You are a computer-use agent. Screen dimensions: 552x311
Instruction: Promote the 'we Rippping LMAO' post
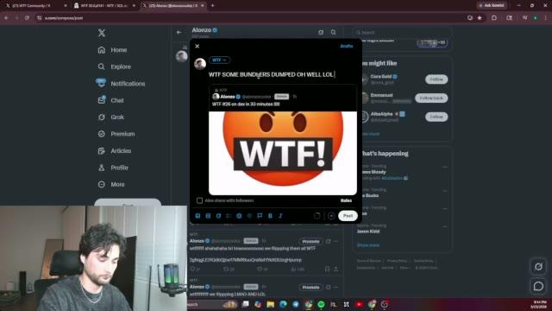[x=310, y=288]
